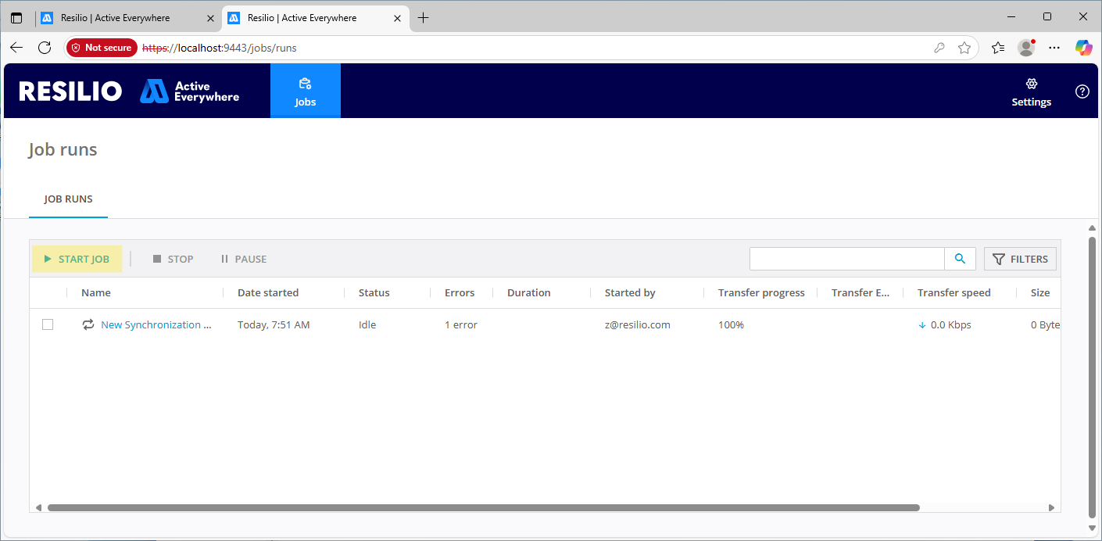Screen dimensions: 1102x541
Task: Open the New Synchronization job link
Action: [156, 324]
